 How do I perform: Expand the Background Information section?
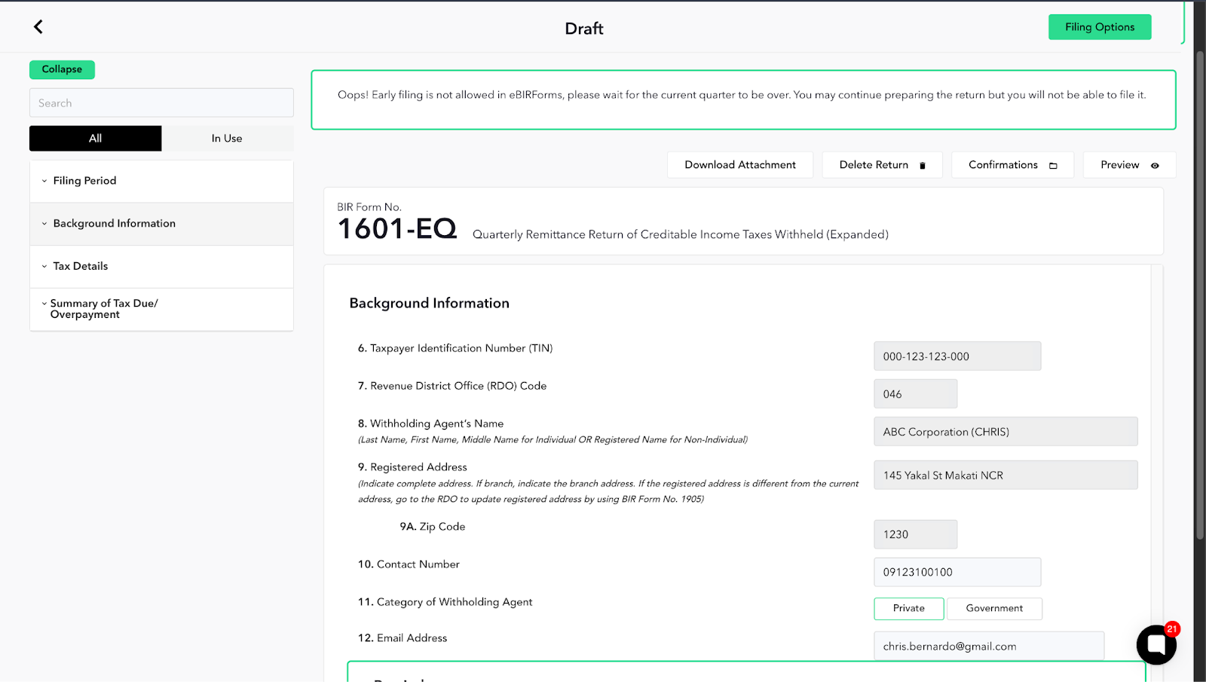[x=161, y=224]
